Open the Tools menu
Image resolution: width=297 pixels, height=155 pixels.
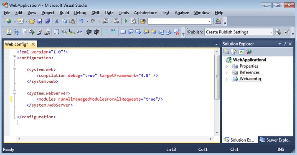(x=124, y=13)
